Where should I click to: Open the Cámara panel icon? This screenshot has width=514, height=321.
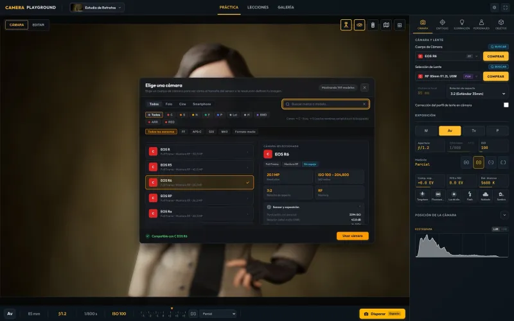pos(423,24)
